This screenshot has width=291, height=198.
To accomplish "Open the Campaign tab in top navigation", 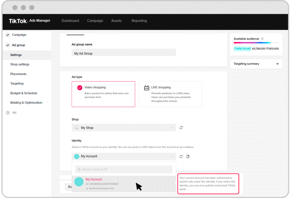I will point(95,21).
